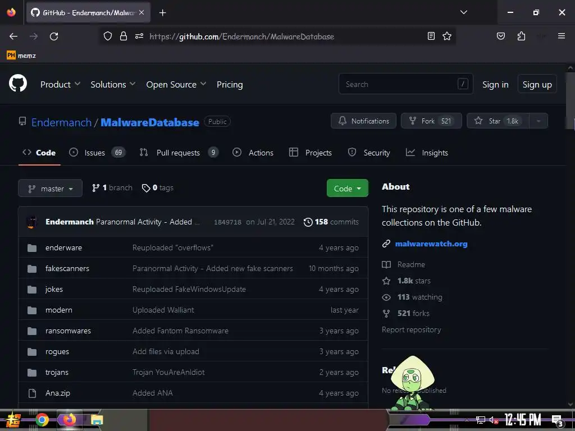The height and width of the screenshot is (431, 575).
Task: Open the modern folder
Action: click(58, 310)
